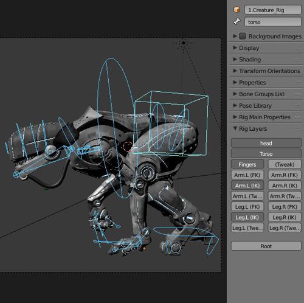Toggle the Leg.R (IK) layer
The height and width of the screenshot is (303, 304).
285,217
